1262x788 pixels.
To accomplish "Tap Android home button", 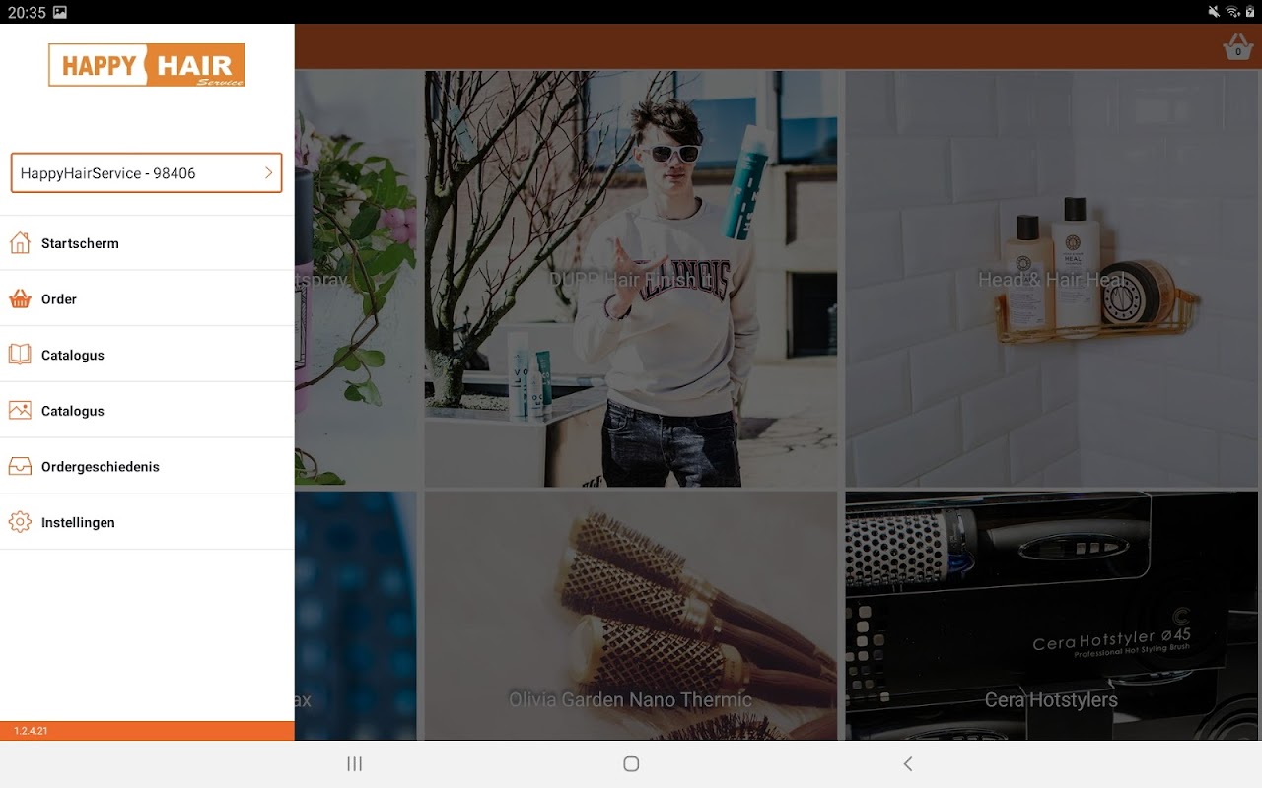I will coord(631,764).
